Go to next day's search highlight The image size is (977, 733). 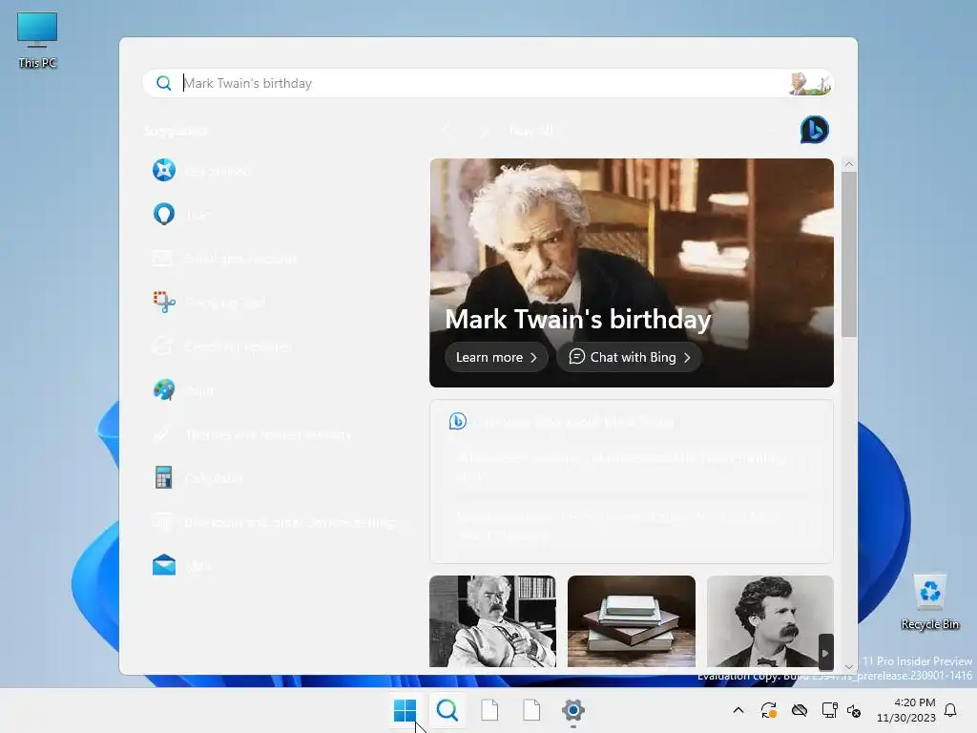click(x=484, y=131)
